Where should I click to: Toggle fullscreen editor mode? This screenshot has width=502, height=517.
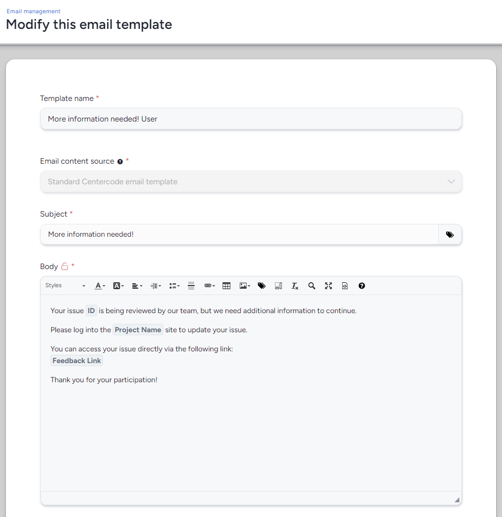(328, 286)
